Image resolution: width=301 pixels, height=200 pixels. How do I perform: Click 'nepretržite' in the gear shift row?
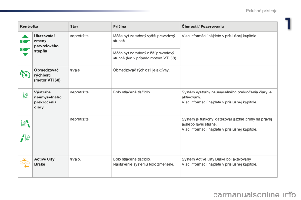click(79, 36)
